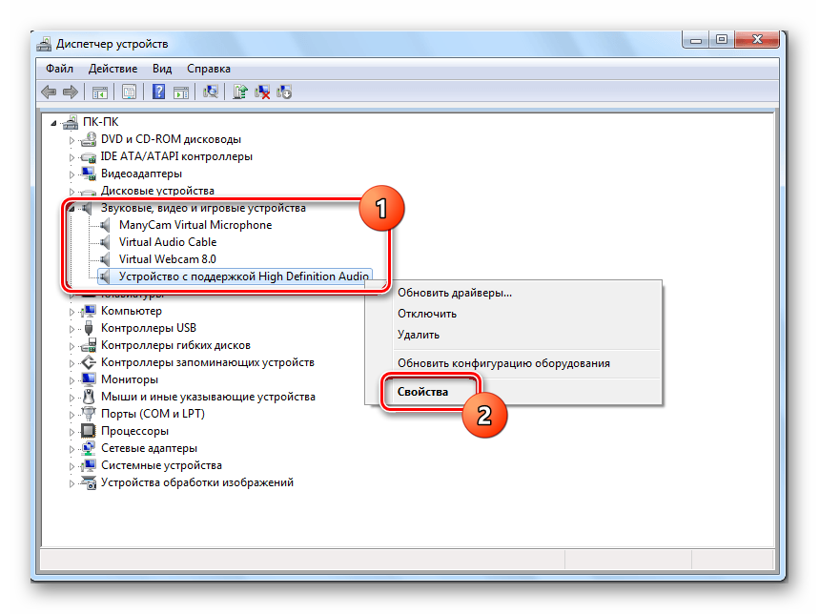
Task: Choose Удалить in the context menu
Action: [513, 335]
